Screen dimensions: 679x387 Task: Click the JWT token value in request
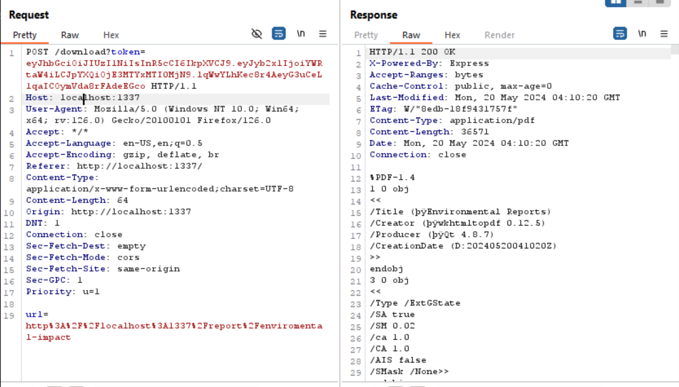(x=174, y=75)
